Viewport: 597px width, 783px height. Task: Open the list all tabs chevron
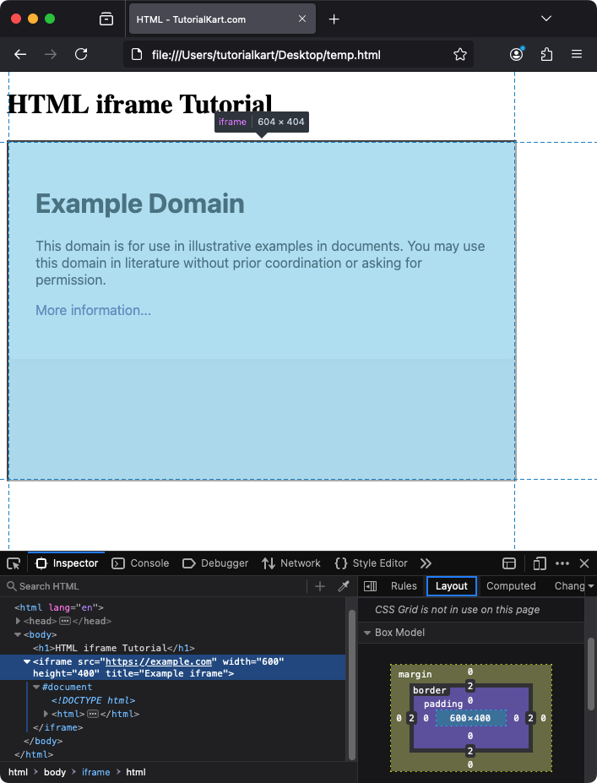pyautogui.click(x=546, y=19)
